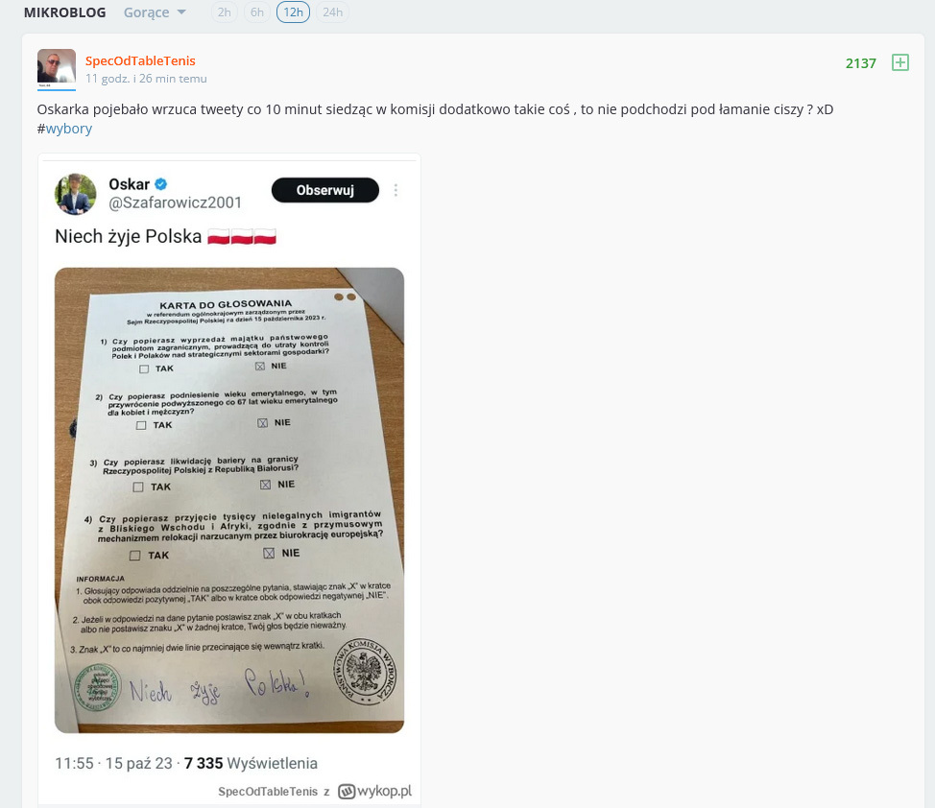Open Oskar's Twitter profile picture

coord(76,193)
